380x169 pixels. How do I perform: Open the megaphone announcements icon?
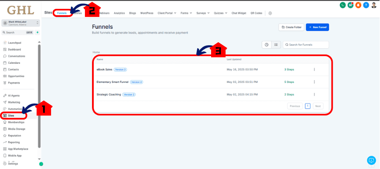pos(350,5)
